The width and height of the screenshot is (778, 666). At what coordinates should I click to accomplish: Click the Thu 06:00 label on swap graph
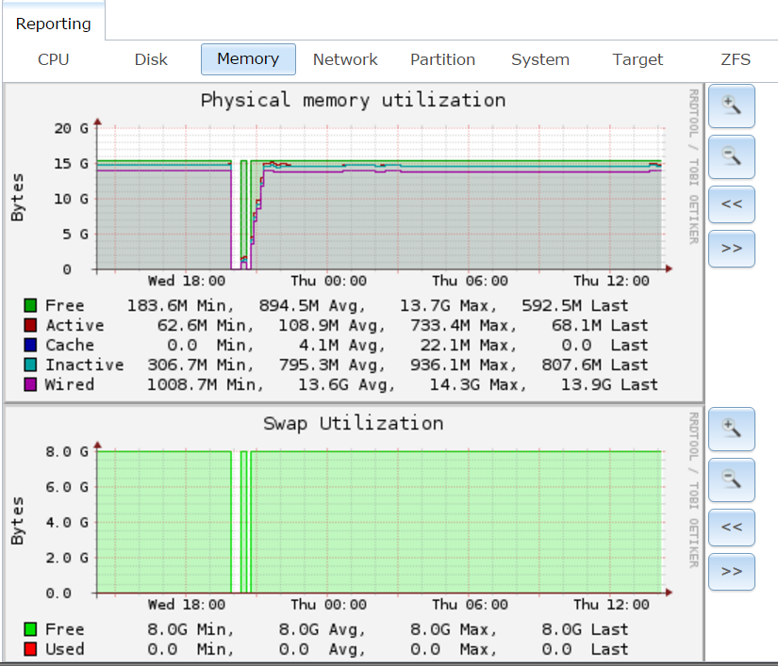coord(470,605)
